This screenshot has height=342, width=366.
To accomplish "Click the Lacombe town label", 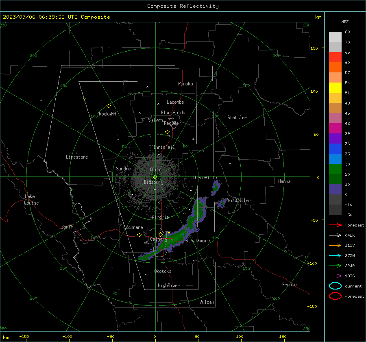I will click(x=175, y=102).
